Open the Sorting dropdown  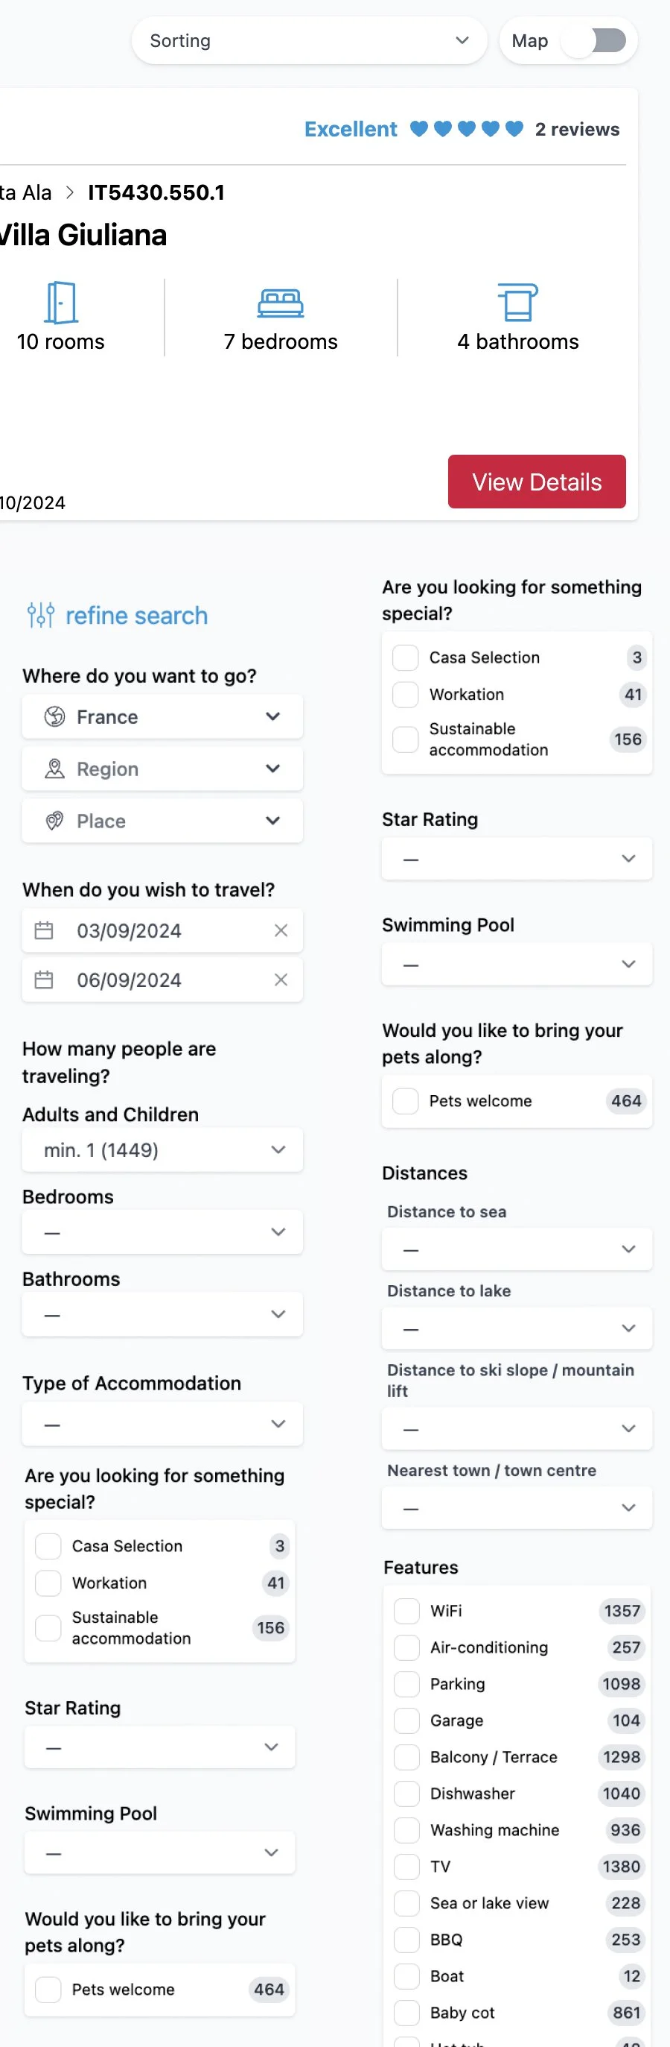click(x=309, y=40)
